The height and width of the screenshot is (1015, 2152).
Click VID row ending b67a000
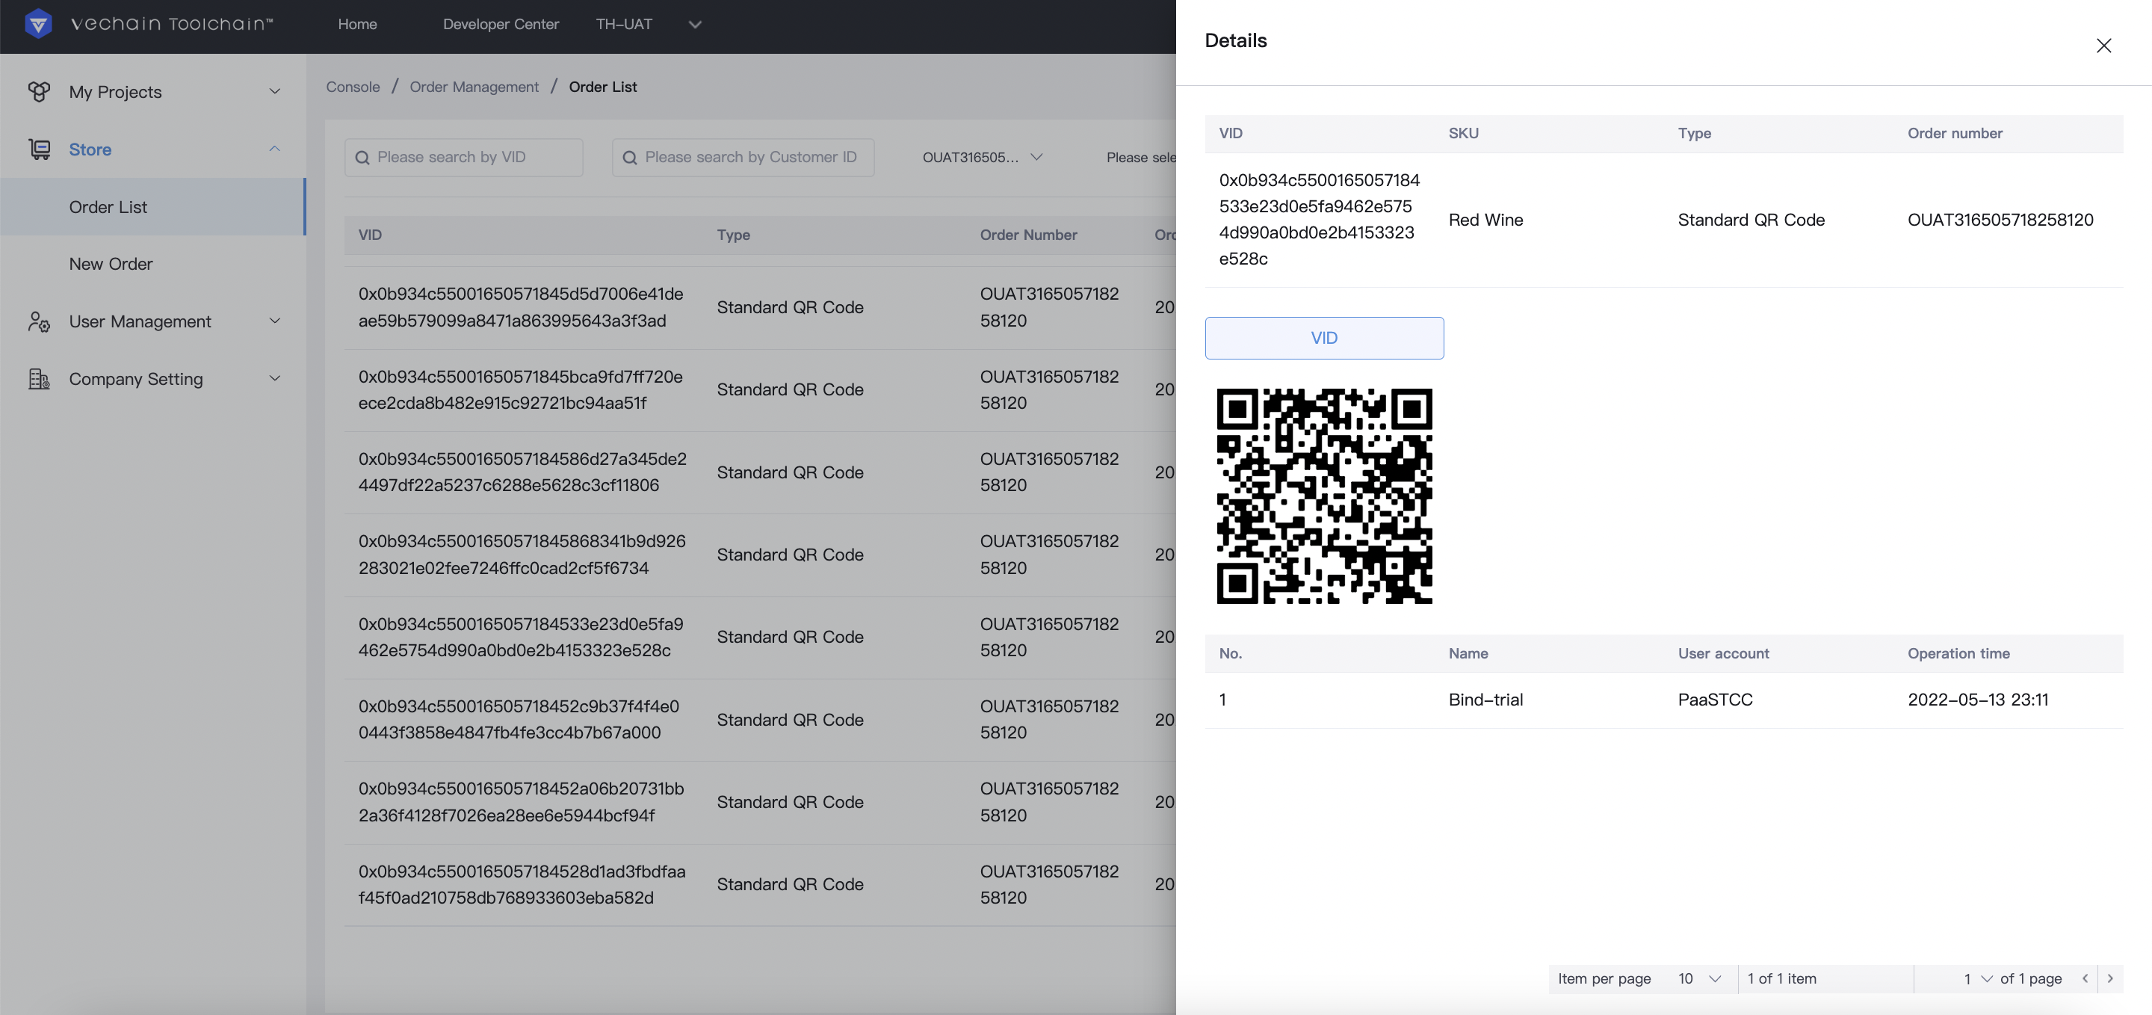coord(519,720)
